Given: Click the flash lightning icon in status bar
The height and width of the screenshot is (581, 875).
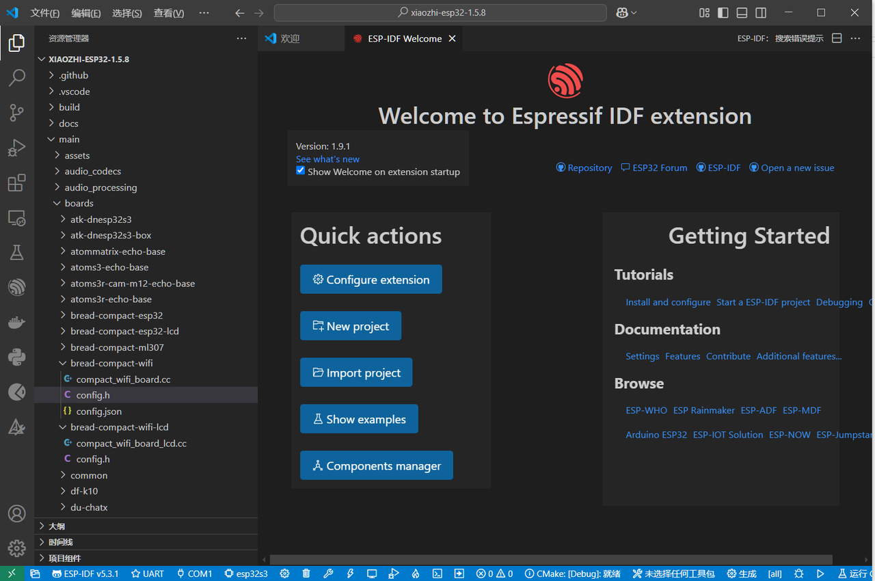Looking at the screenshot, I should (x=350, y=573).
